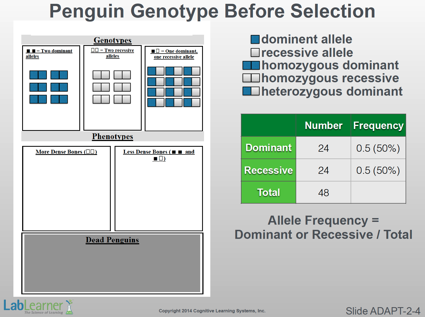Click the blue dominant allele legend square
Viewport: 425px width, 317px height.
click(x=255, y=39)
